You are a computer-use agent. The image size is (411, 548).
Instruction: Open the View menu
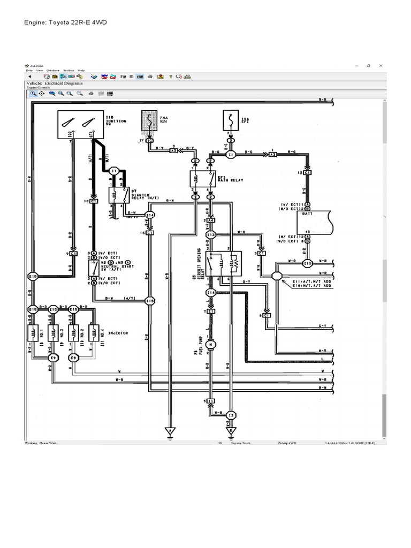point(40,70)
